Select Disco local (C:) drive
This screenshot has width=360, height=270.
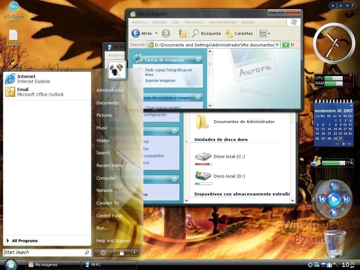click(x=220, y=159)
